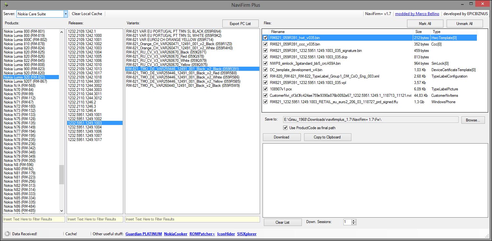Toggle DC_template_development_v4.bin checkbox

click(x=265, y=70)
